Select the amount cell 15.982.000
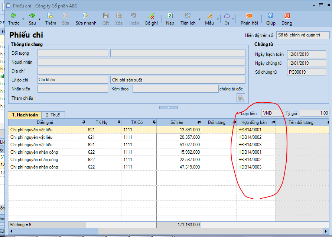 (x=179, y=152)
